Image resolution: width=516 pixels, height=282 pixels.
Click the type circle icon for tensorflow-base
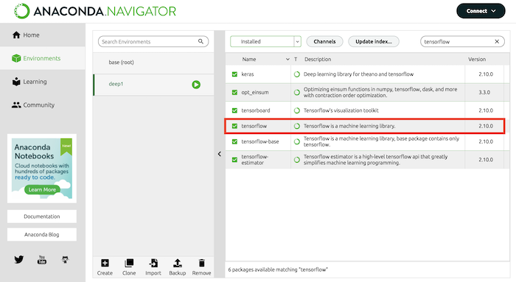[x=297, y=141]
